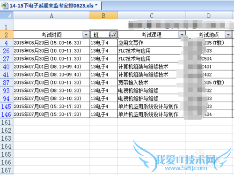Select column B header
Screen dimensions: 234x175
(x=103, y=15)
